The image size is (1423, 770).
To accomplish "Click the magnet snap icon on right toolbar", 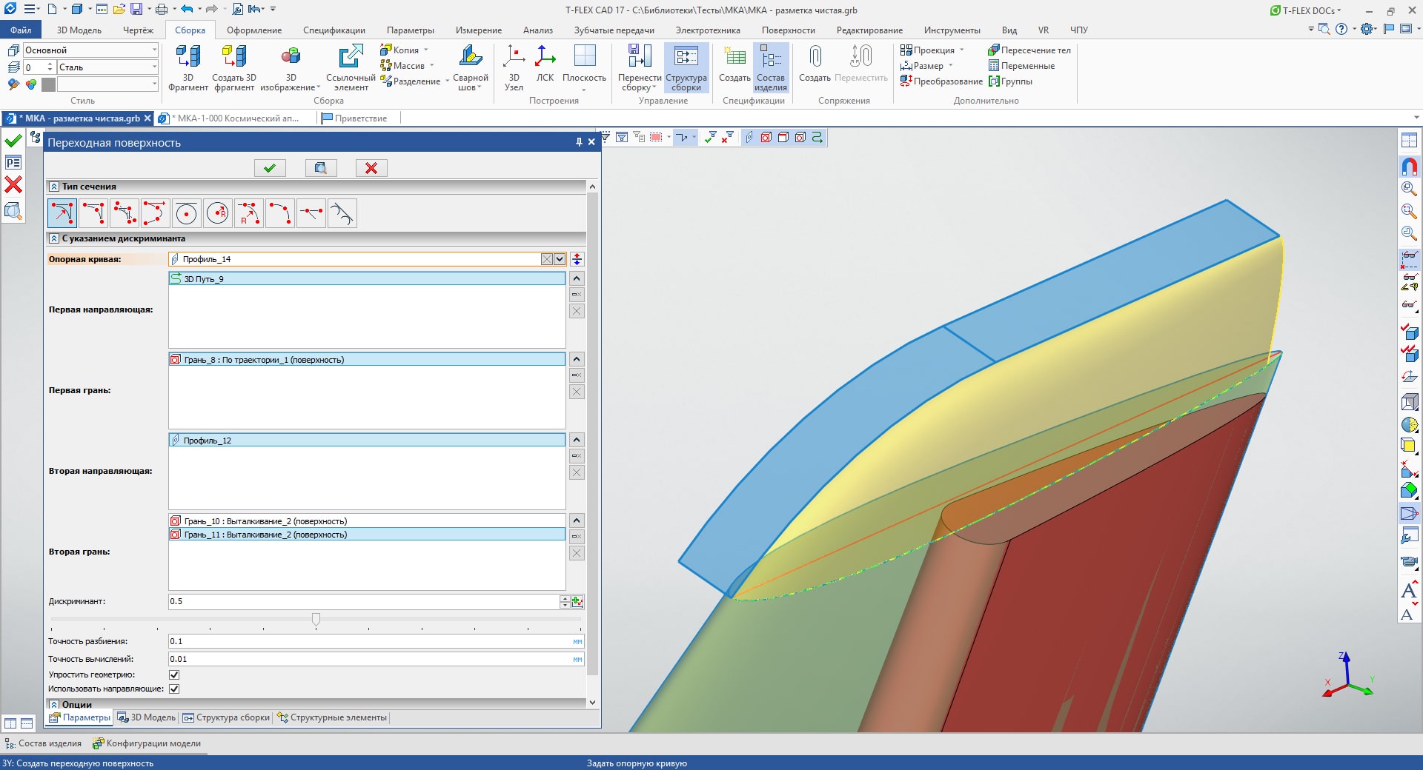I will 1409,167.
